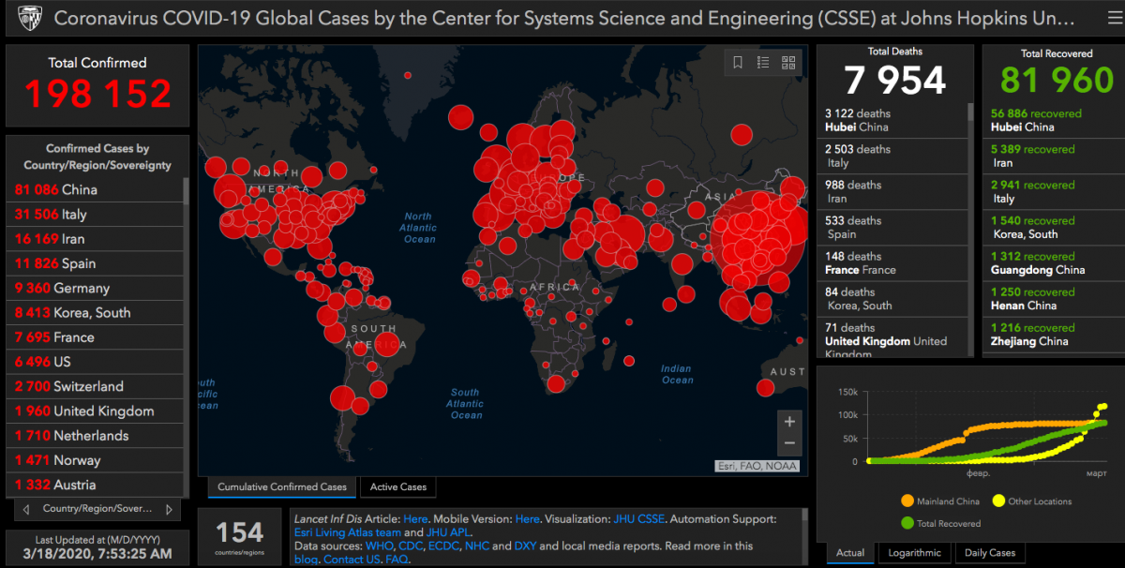Zoom out on the map with minus
The image size is (1125, 568).
(789, 443)
